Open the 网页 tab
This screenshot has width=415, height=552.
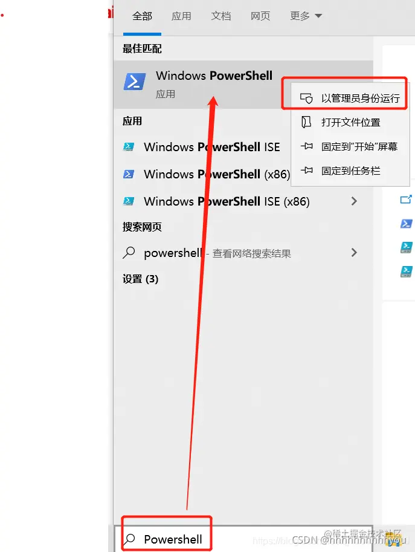tap(260, 16)
